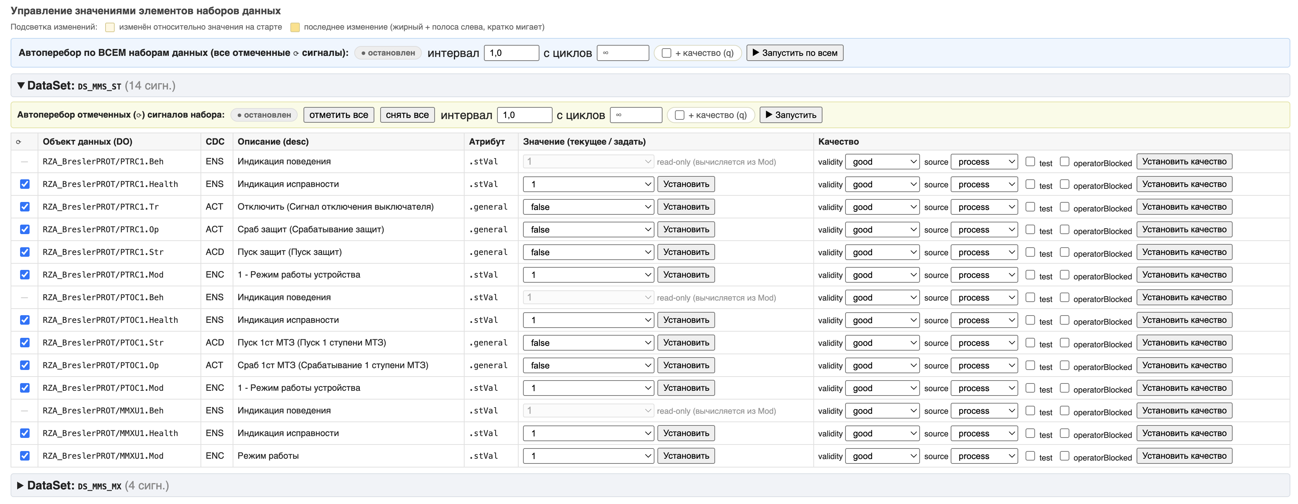Focus dataset-level с циклов input field
The image size is (1298, 504).
(636, 115)
